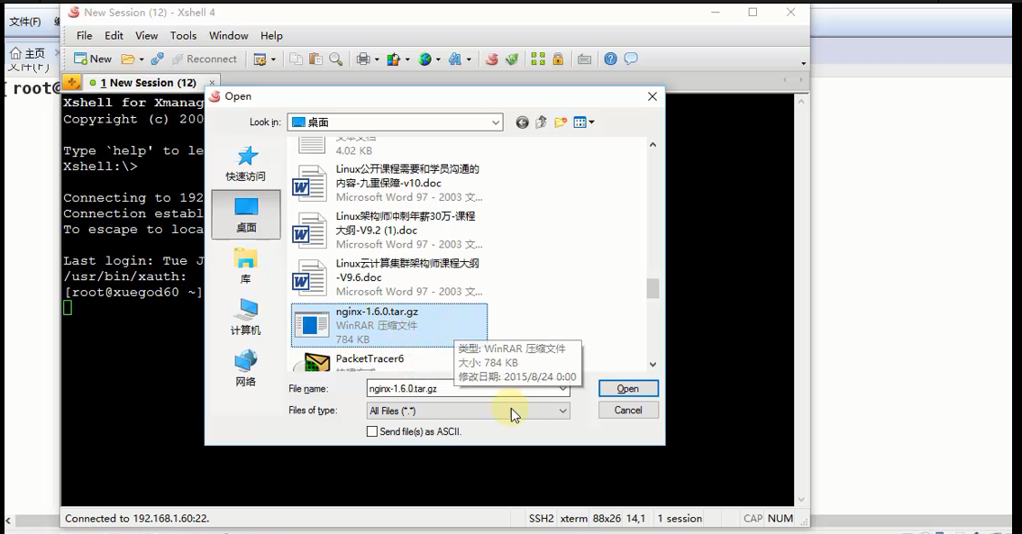Select 桌面 in the places bar
This screenshot has width=1022, height=534.
[246, 215]
